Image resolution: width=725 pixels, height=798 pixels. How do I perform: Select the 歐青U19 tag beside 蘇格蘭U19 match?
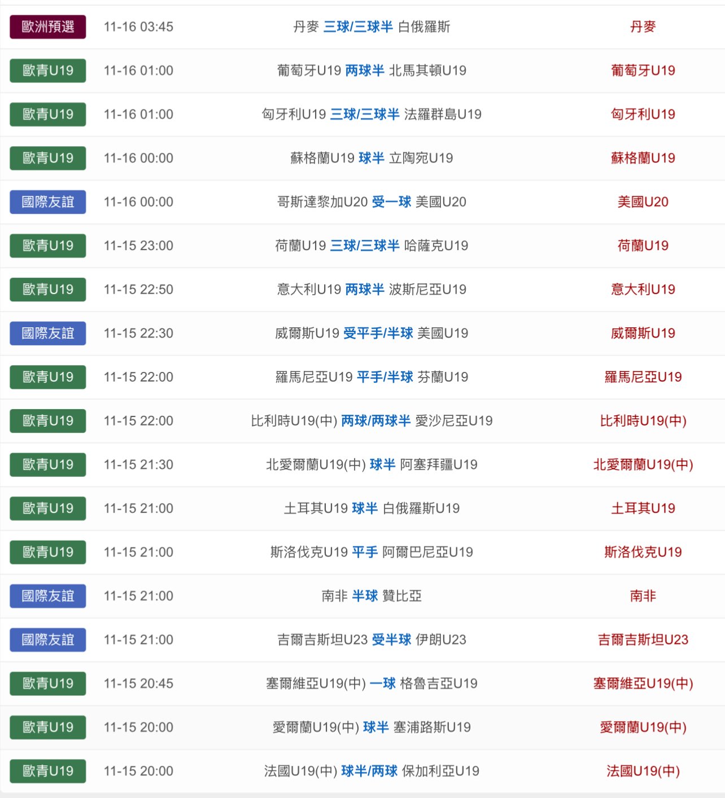47,158
